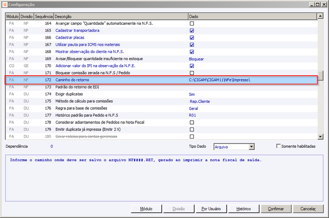Image resolution: width=329 pixels, height=218 pixels.
Task: Check Considerar adiantamentos de Pedidos box
Action: click(192, 122)
